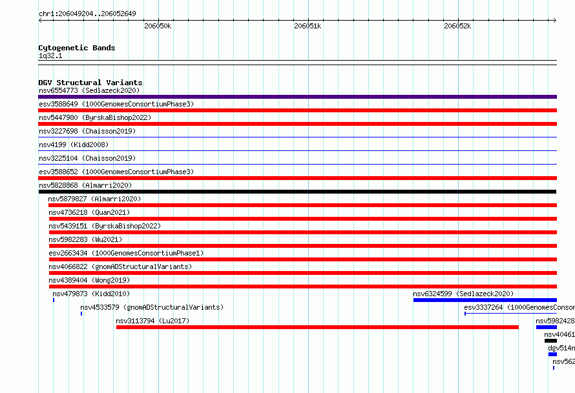Click the 206050k ruler position label
This screenshot has height=393, width=575.
pos(158,26)
